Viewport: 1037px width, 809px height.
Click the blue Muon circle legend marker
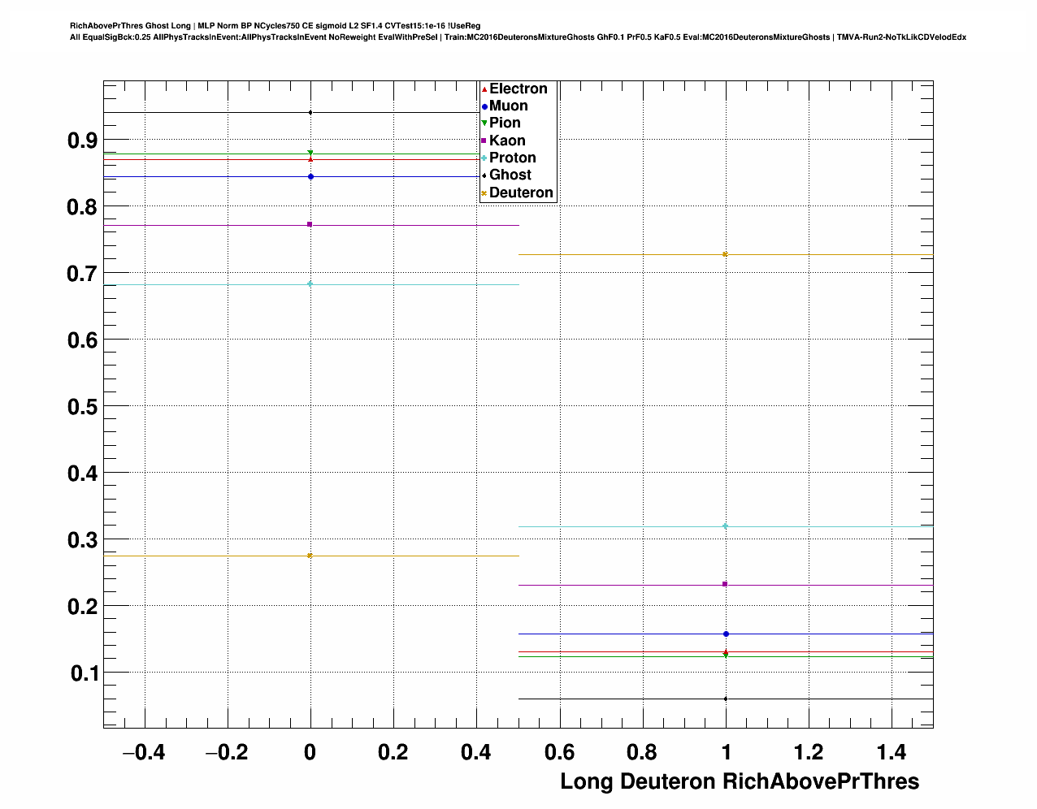coord(484,106)
